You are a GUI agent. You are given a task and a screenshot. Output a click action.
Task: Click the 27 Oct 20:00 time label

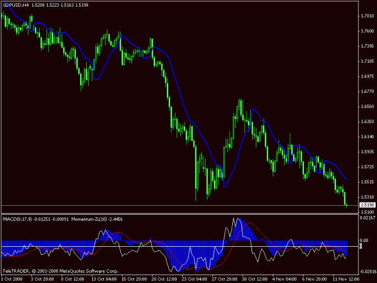pos(224,279)
